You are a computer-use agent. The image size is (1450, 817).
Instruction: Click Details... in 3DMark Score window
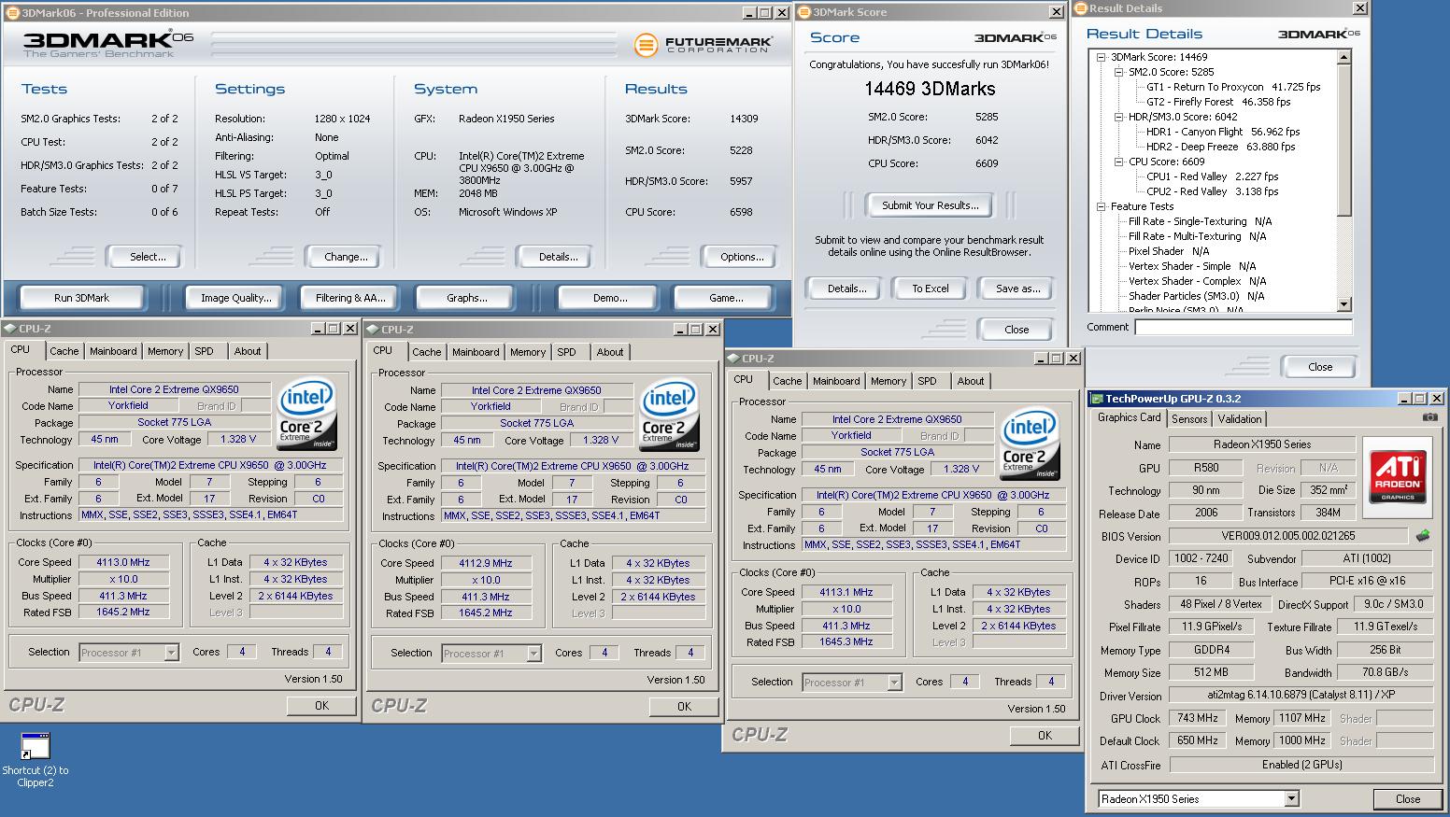pos(846,289)
